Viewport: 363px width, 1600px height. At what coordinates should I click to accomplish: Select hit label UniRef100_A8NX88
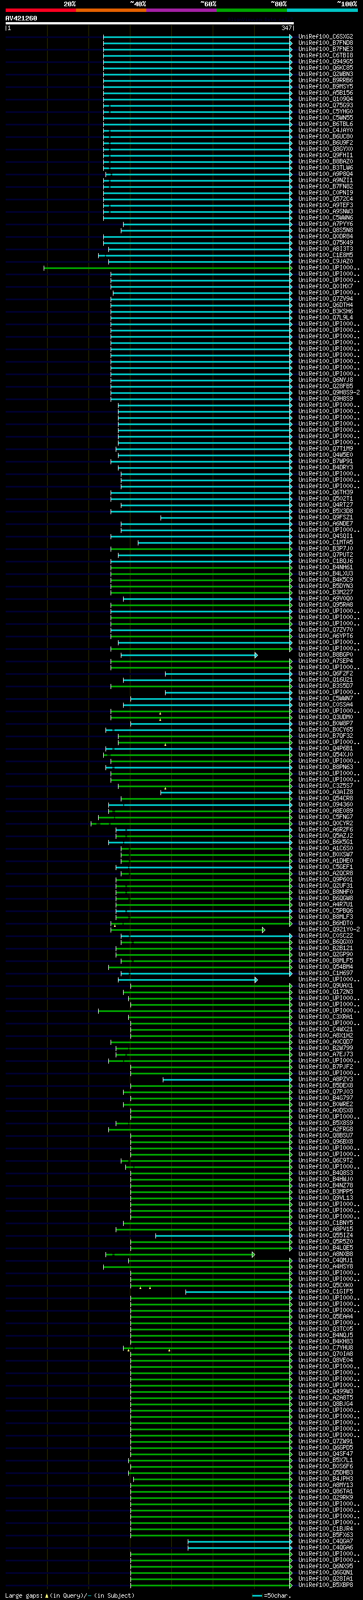click(325, 1254)
